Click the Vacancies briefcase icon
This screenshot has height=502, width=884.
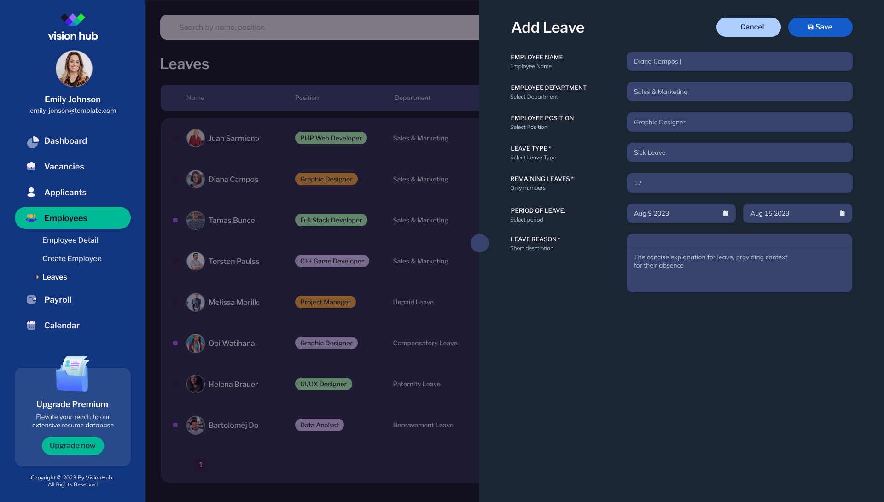click(31, 166)
